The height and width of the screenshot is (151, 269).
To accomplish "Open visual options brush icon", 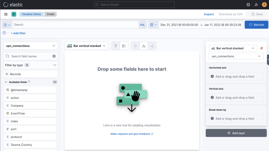I will (116, 46).
